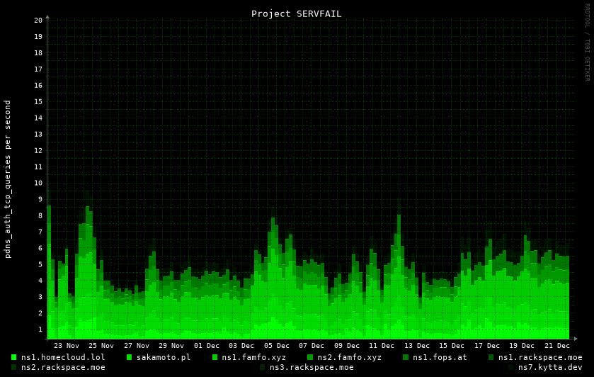
Task: Click the 21 Dec date on x-axis
Action: [557, 346]
